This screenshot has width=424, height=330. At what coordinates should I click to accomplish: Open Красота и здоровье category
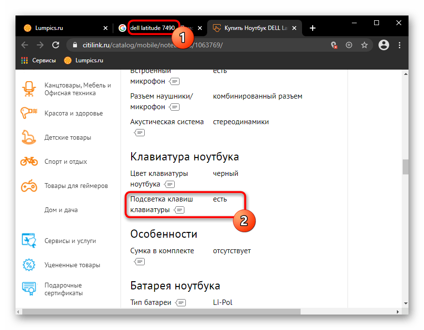74,114
